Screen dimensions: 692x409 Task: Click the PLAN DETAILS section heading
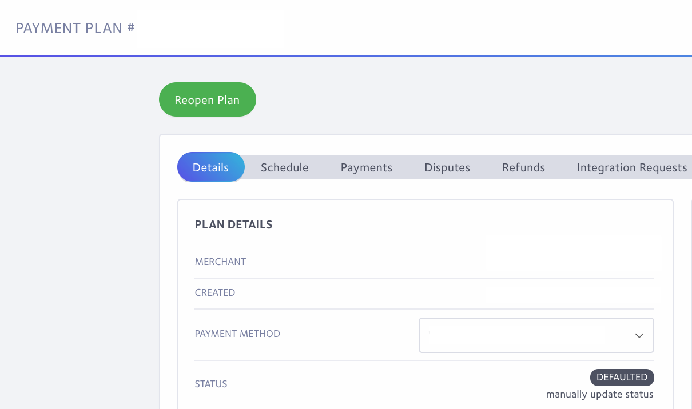pyautogui.click(x=233, y=224)
